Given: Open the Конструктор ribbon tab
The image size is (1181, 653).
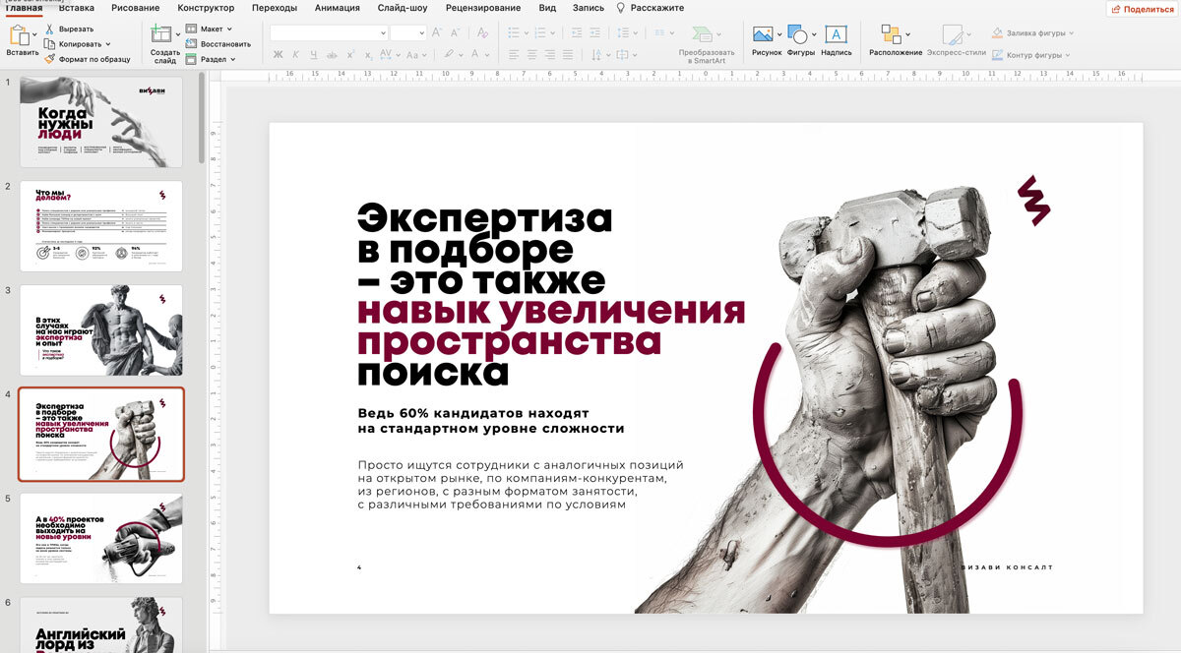Looking at the screenshot, I should 206,8.
